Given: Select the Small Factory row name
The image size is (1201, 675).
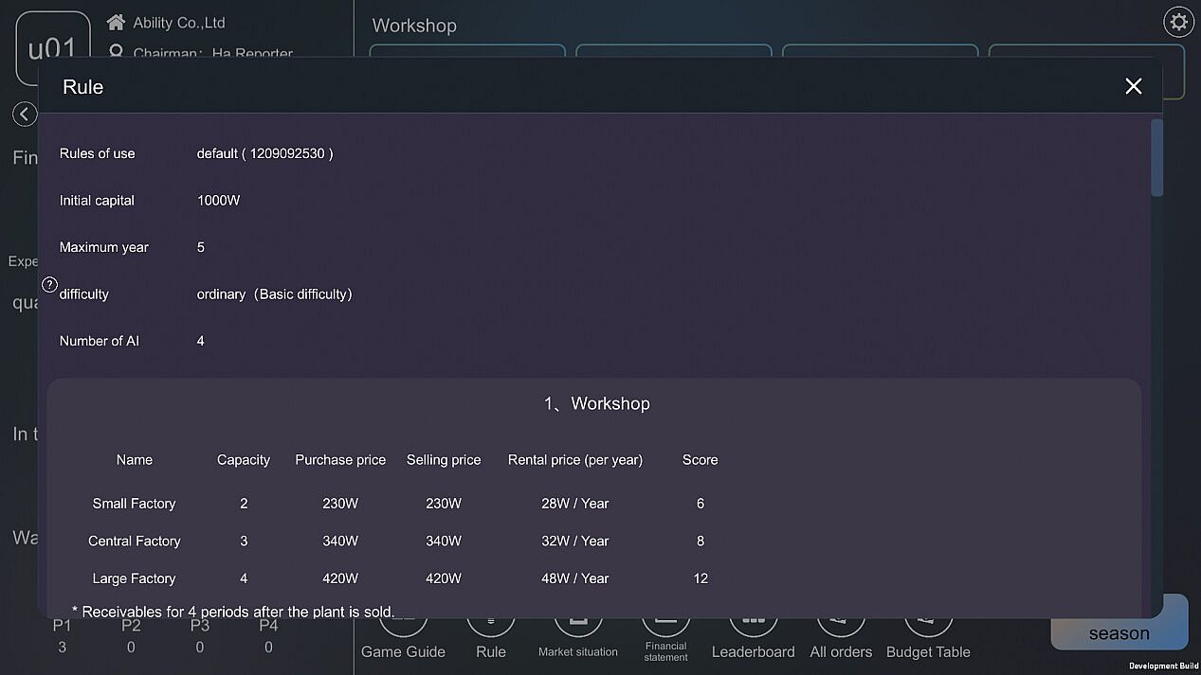Looking at the screenshot, I should click(134, 504).
